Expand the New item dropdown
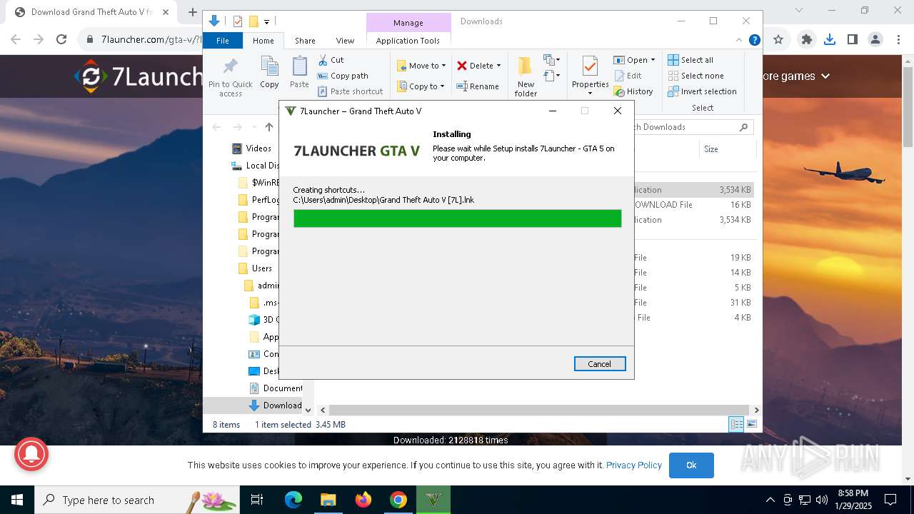 click(x=551, y=60)
